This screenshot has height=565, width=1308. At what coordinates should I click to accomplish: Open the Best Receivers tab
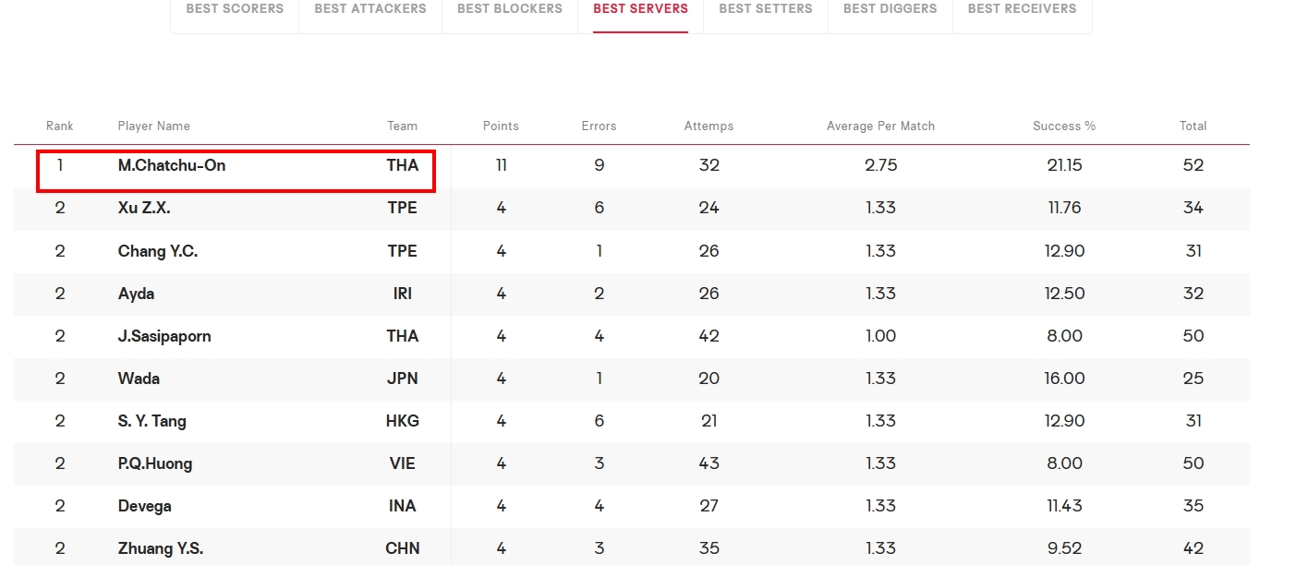coord(1022,8)
